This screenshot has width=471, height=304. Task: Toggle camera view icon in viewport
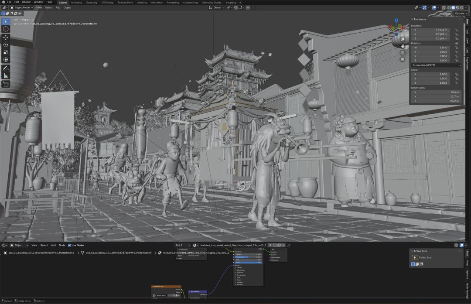pyautogui.click(x=403, y=53)
